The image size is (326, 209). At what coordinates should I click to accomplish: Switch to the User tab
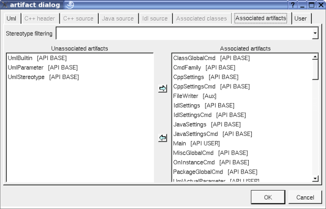coord(301,18)
